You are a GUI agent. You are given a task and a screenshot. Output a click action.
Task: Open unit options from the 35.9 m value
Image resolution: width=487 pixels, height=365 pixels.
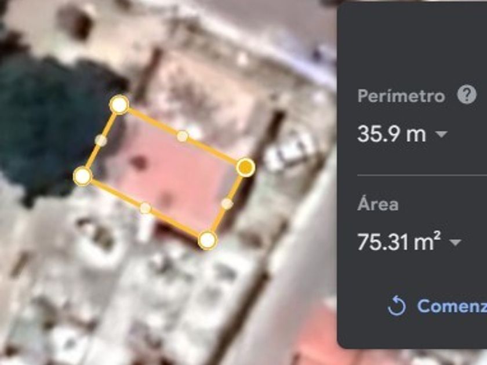click(x=391, y=134)
